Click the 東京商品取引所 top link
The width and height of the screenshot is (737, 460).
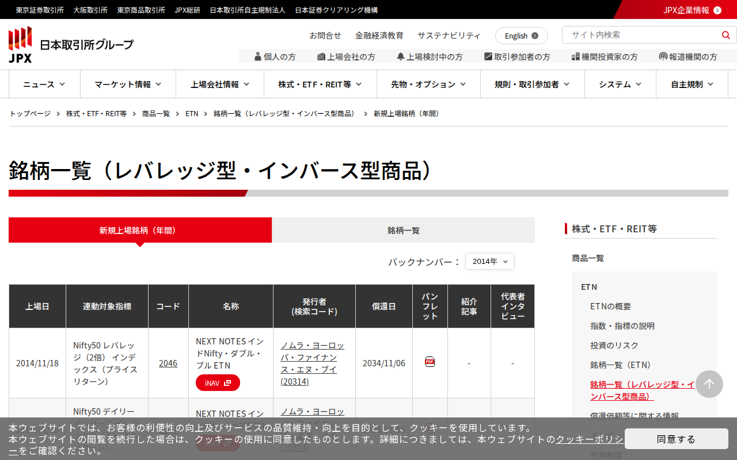141,10
